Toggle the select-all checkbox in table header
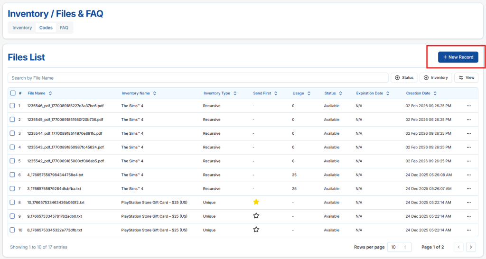 13,93
